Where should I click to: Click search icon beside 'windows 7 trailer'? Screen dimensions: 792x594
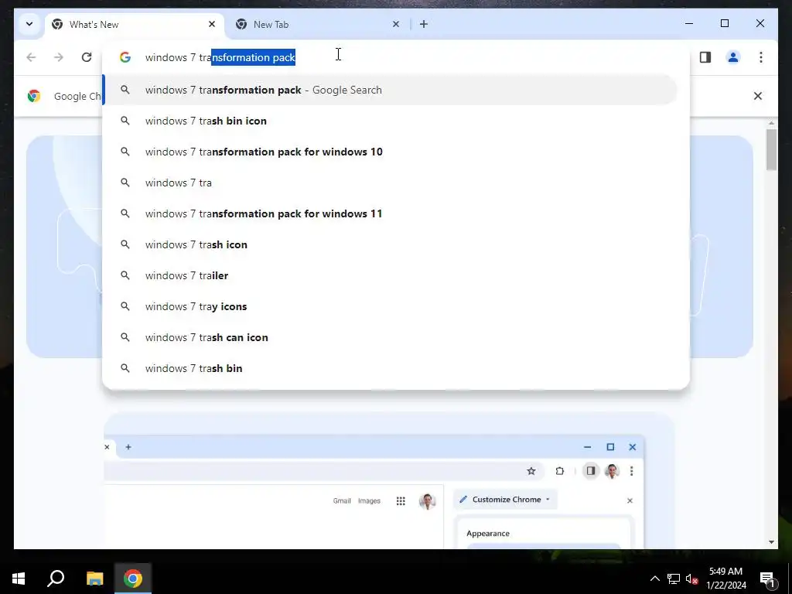click(125, 275)
